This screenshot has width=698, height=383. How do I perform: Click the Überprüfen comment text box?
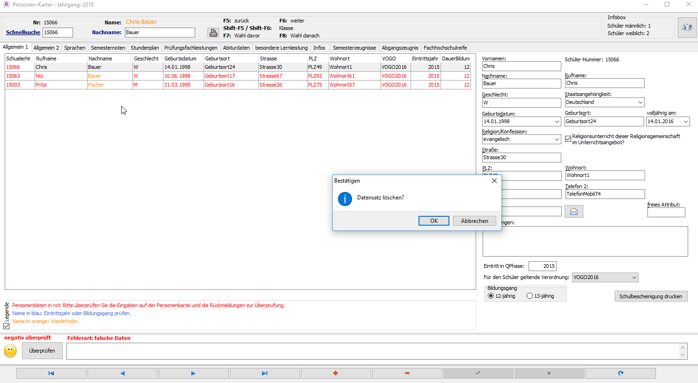373,351
